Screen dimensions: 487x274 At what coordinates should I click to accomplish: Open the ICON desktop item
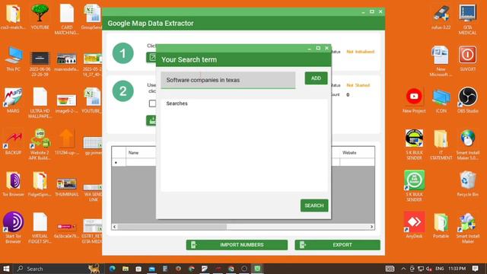pyautogui.click(x=441, y=100)
